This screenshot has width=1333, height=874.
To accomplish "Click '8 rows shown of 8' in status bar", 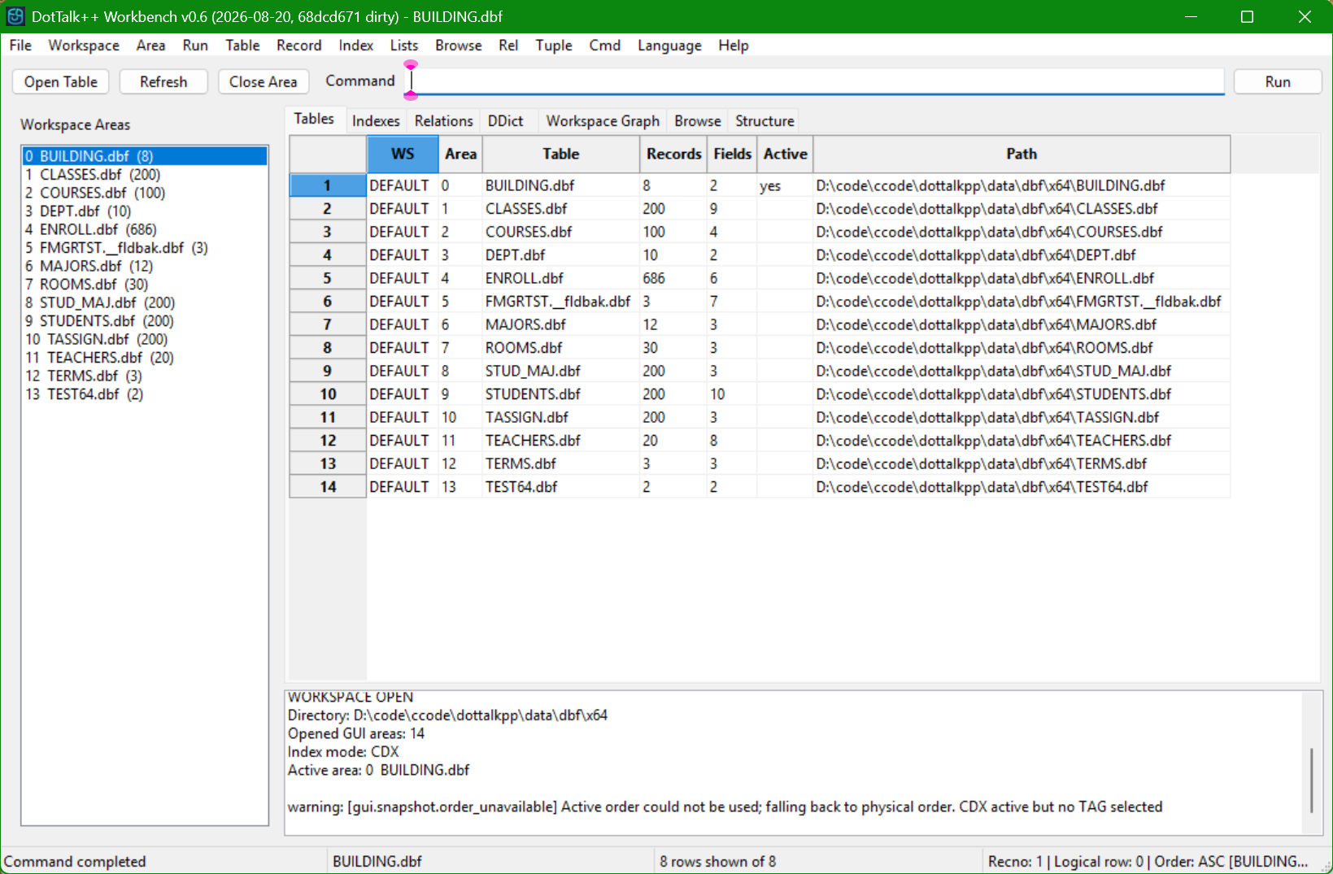I will (x=717, y=861).
